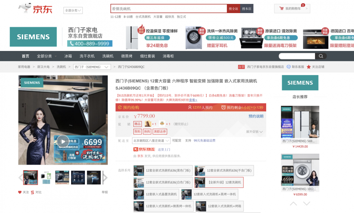Expand 全部分类 in the store nav bar
Viewport: 354px width, 213px height.
point(47,56)
